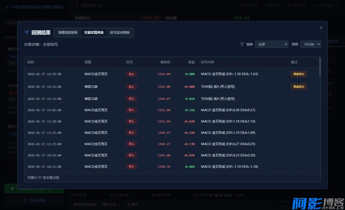Screen dimensions: 345x210
Task: Click the 通知记录 bell icon in the top bar
Action: tap(313, 5)
